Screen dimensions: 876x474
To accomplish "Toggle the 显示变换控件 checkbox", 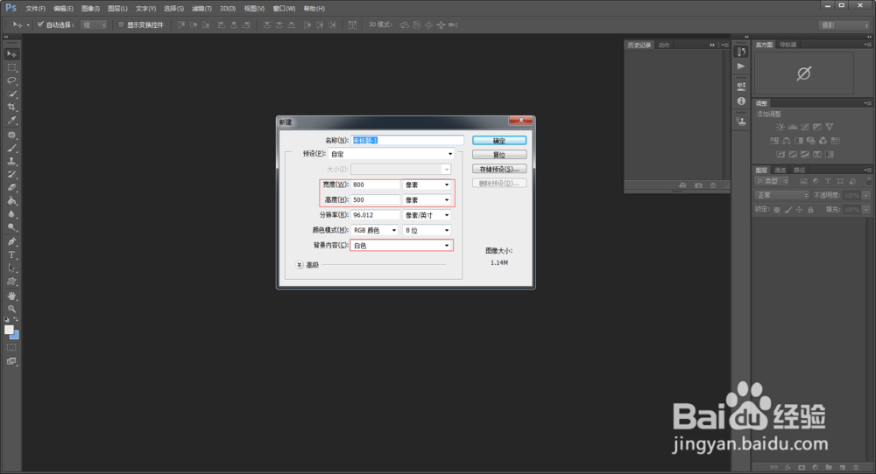I will pyautogui.click(x=121, y=24).
